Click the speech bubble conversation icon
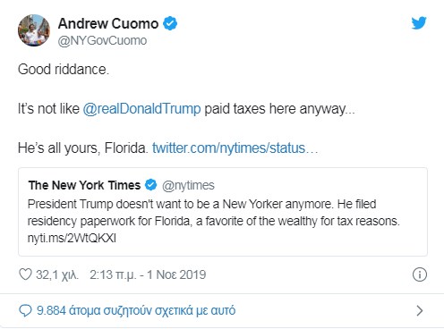444x329 pixels. [25, 310]
